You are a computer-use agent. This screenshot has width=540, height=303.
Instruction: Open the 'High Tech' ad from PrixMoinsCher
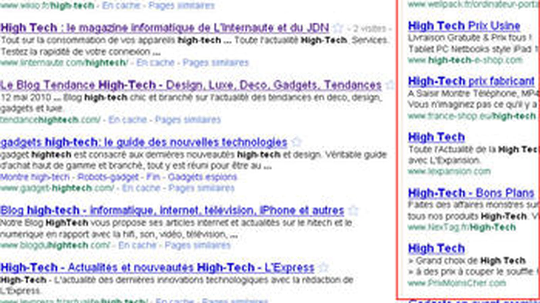point(436,248)
